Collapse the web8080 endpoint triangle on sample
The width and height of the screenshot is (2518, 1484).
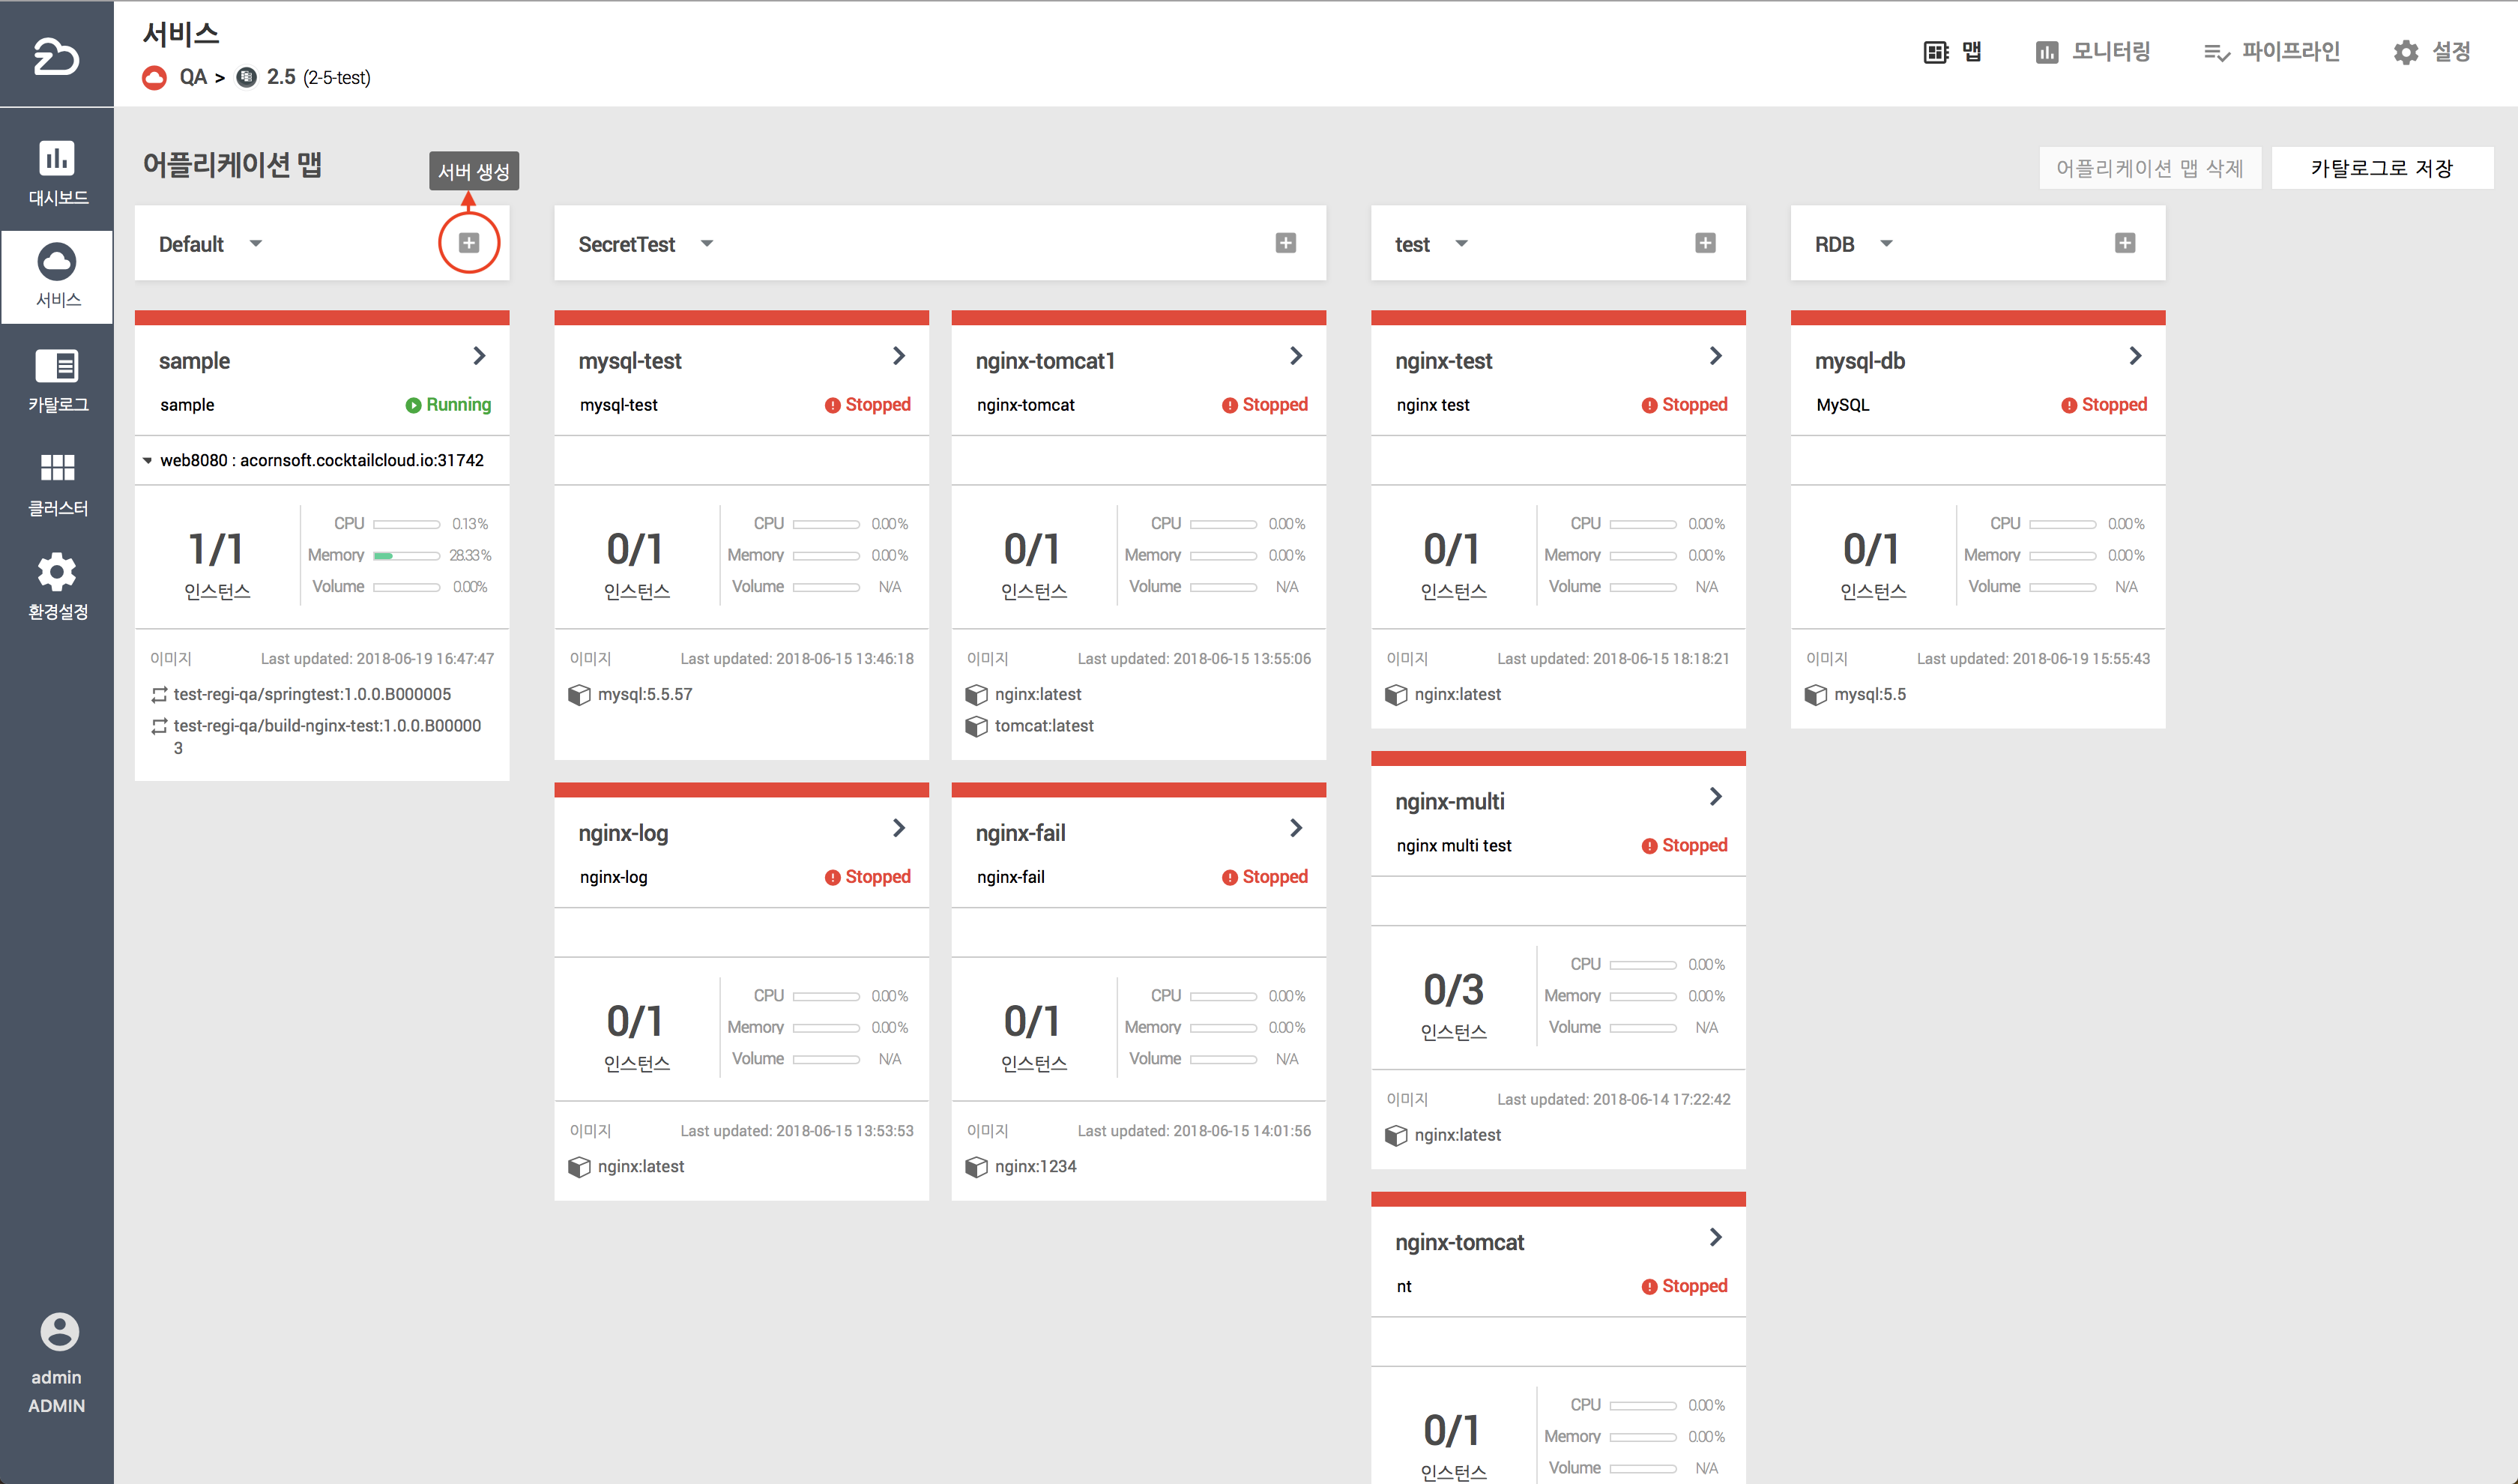point(148,461)
